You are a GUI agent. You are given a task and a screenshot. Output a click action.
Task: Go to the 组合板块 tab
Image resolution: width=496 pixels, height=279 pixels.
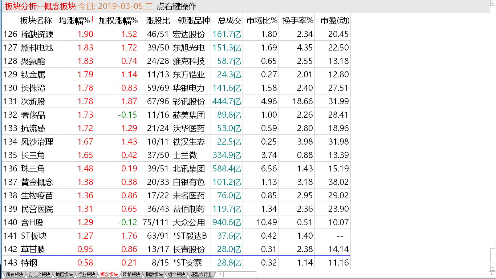pyautogui.click(x=176, y=274)
